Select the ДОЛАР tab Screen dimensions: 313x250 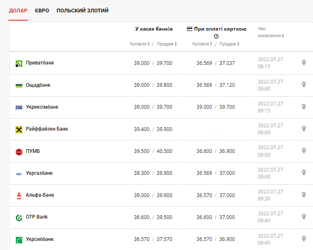click(x=18, y=10)
